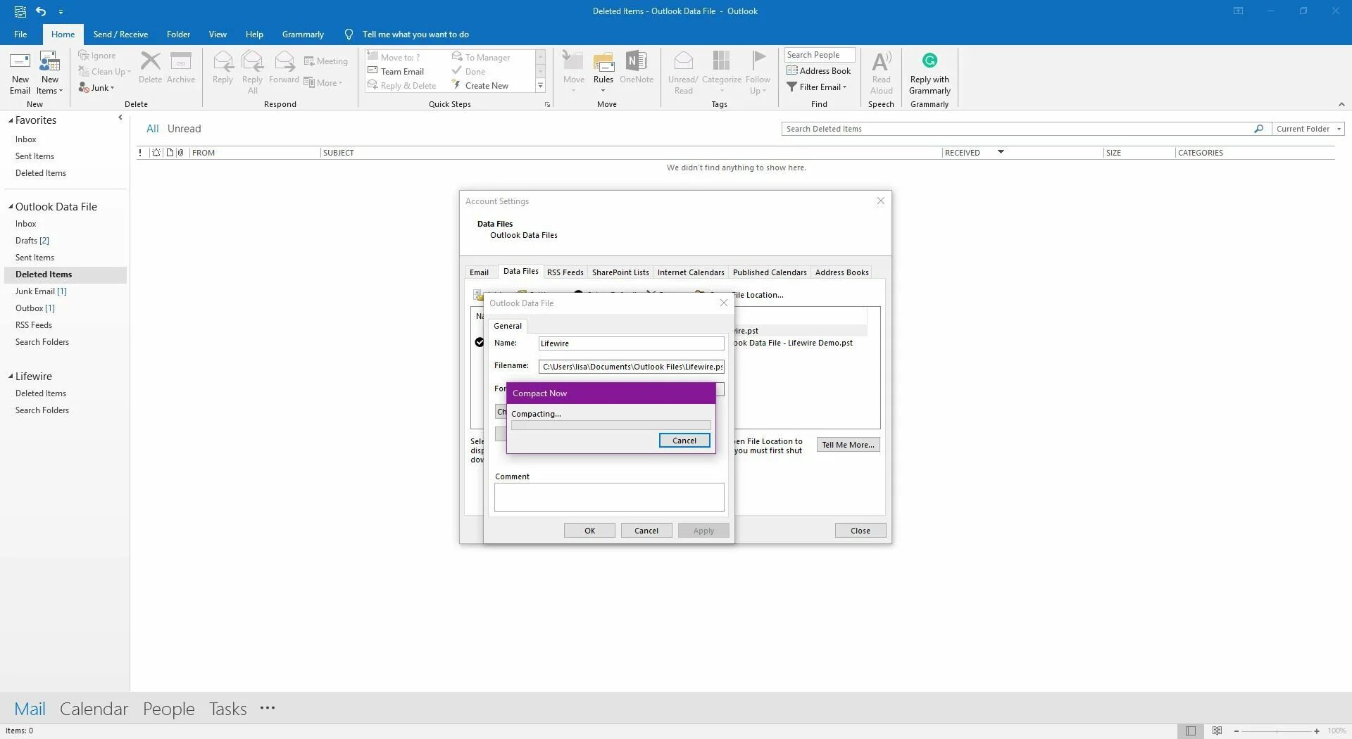Viewport: 1352px width, 739px height.
Task: Open the View ribbon tab
Action: pos(218,34)
